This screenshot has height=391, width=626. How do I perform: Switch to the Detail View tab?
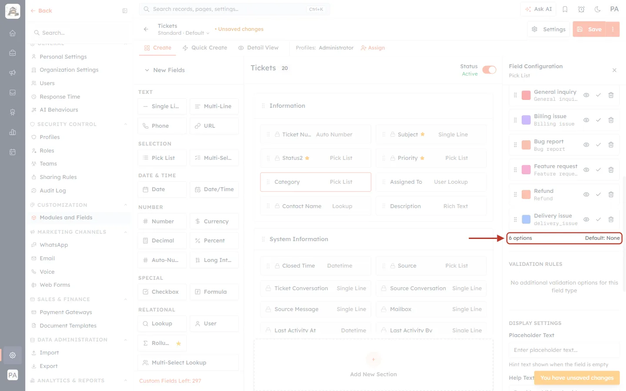pos(258,48)
